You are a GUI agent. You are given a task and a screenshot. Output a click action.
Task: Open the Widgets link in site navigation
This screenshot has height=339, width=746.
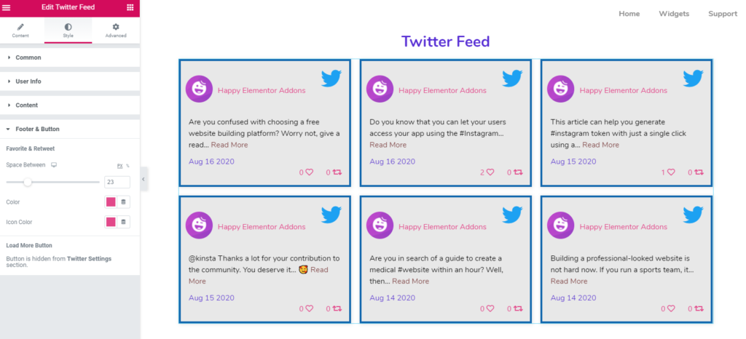tap(674, 14)
